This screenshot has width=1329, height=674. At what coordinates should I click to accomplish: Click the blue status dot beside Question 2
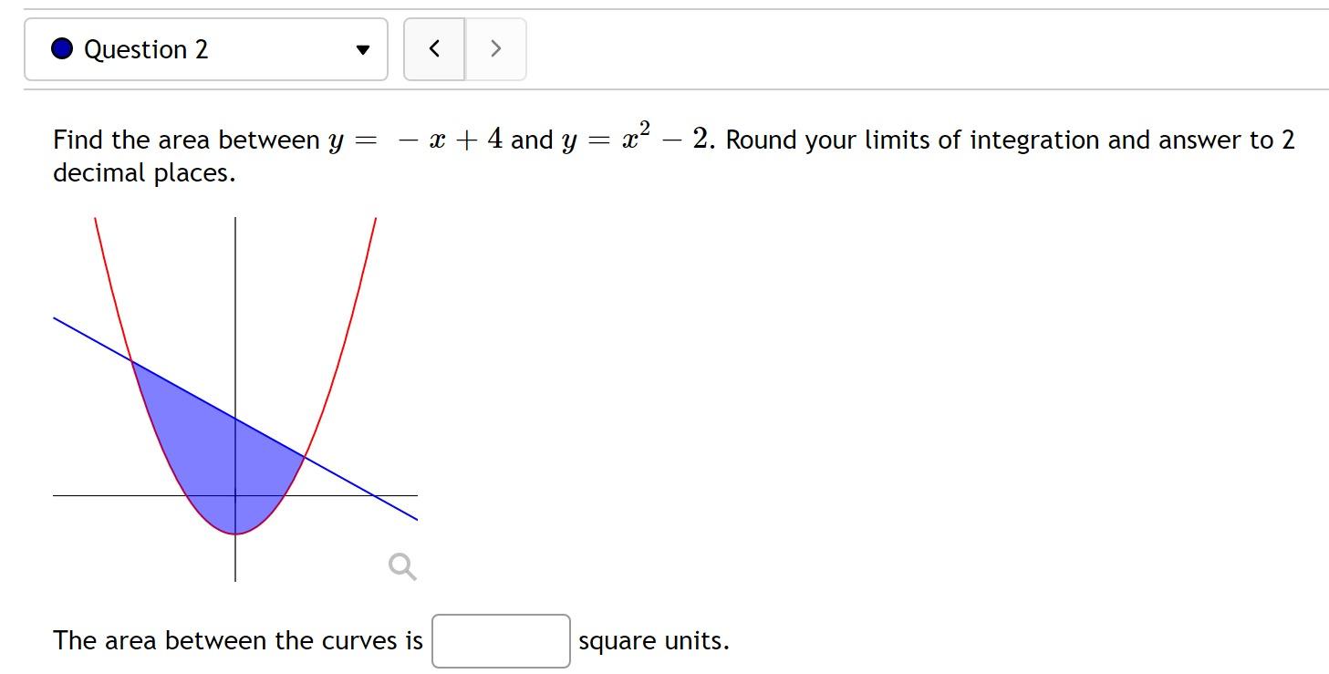60,48
